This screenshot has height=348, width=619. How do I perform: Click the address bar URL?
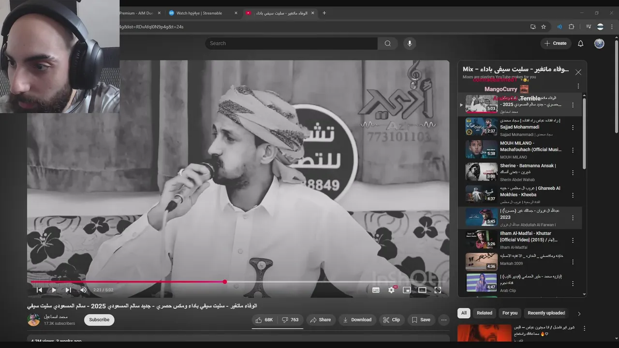[x=151, y=27]
